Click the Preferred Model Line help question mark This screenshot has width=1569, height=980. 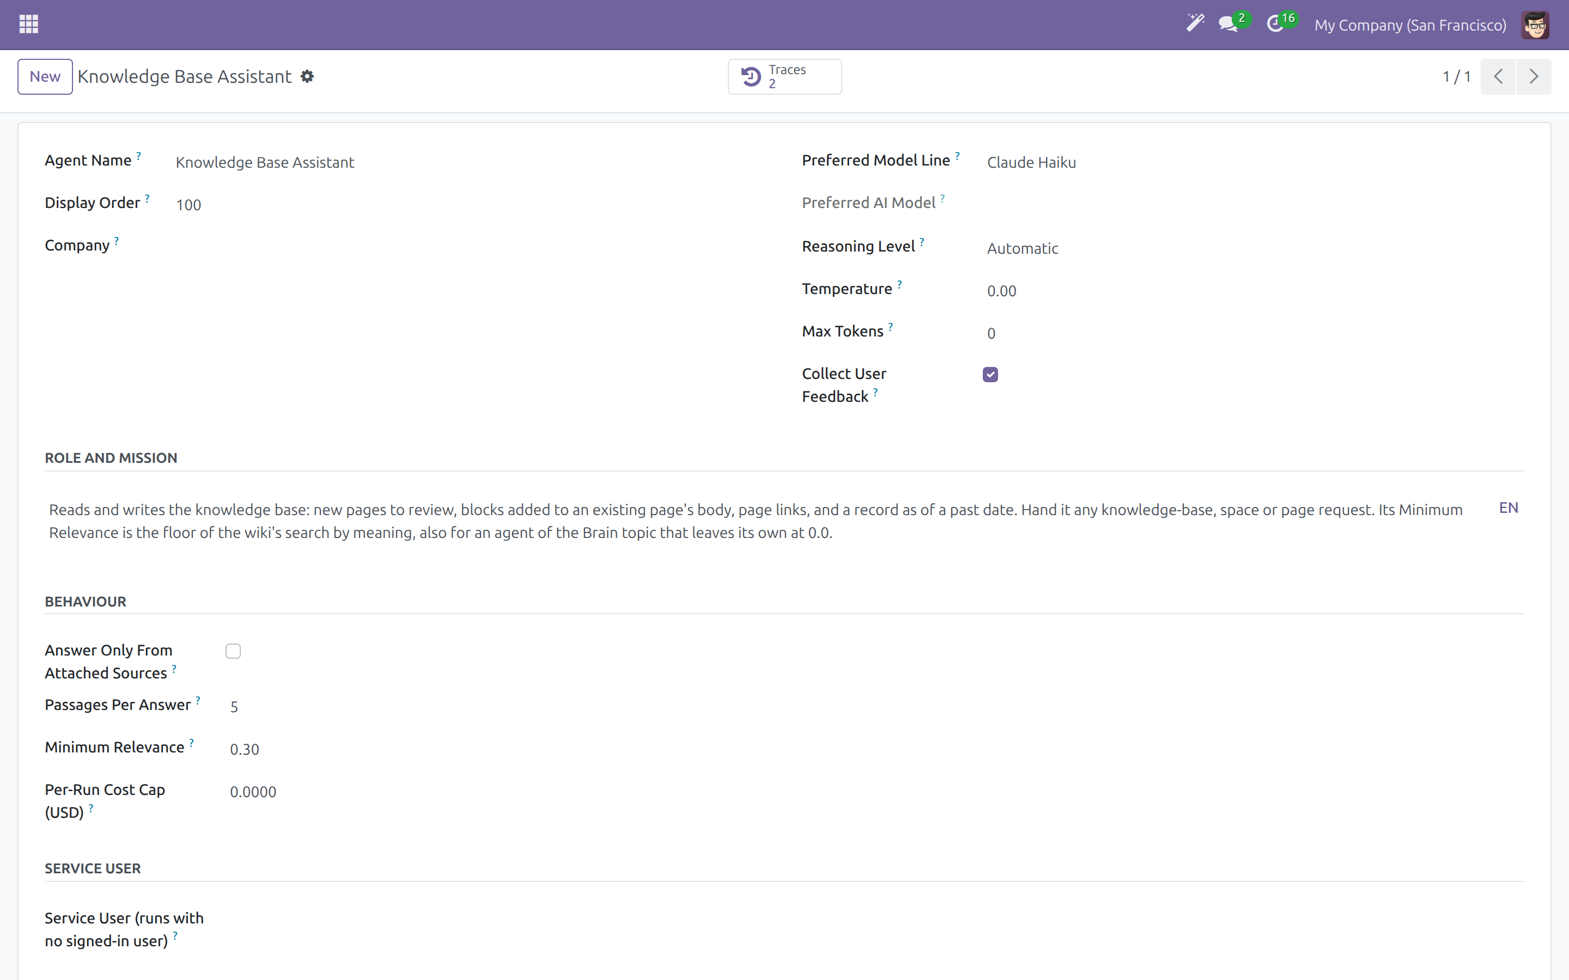tap(957, 156)
